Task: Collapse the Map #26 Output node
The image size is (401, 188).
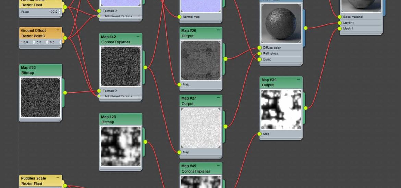Action: (218, 30)
